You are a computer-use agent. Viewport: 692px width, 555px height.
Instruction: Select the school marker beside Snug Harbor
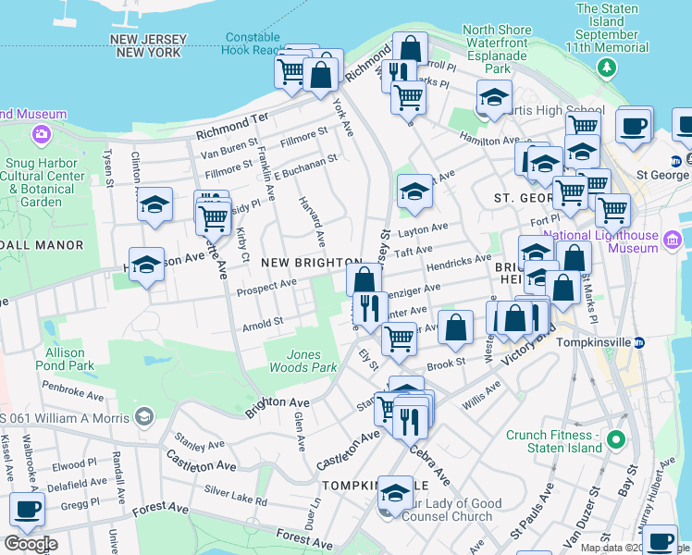pyautogui.click(x=154, y=205)
